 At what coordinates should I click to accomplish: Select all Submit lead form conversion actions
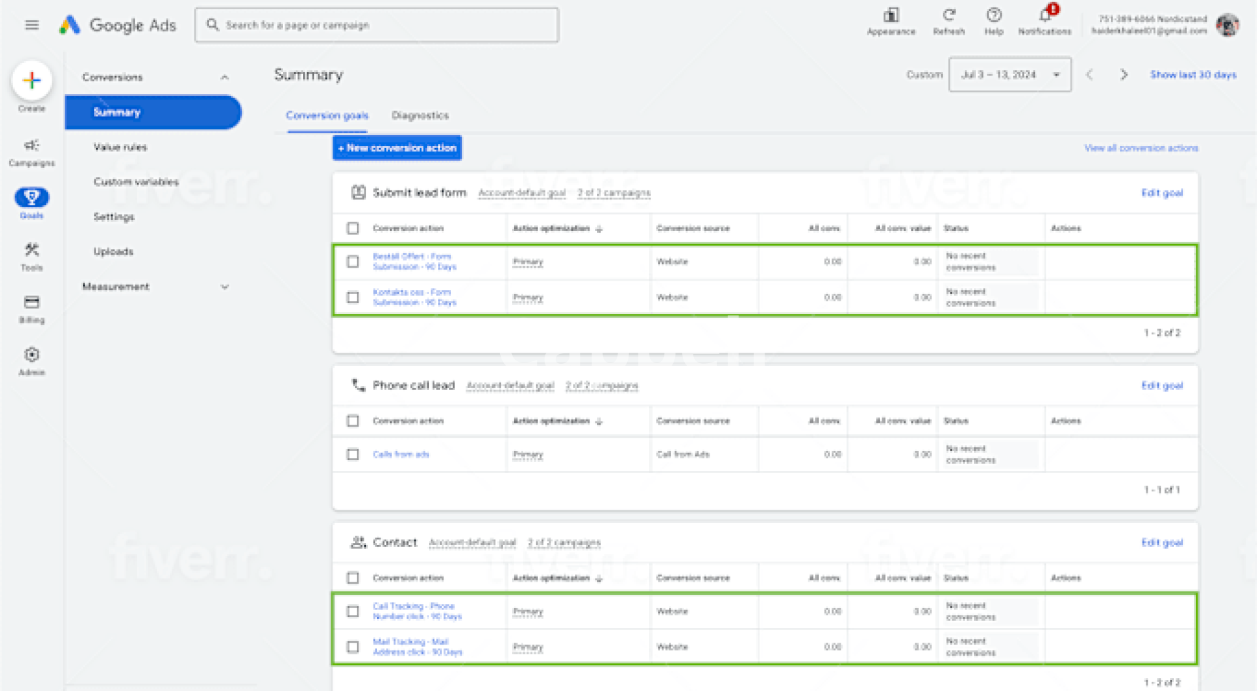coord(353,228)
